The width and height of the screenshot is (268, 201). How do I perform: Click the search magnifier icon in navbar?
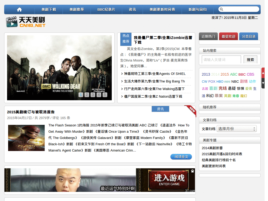tap(221, 9)
